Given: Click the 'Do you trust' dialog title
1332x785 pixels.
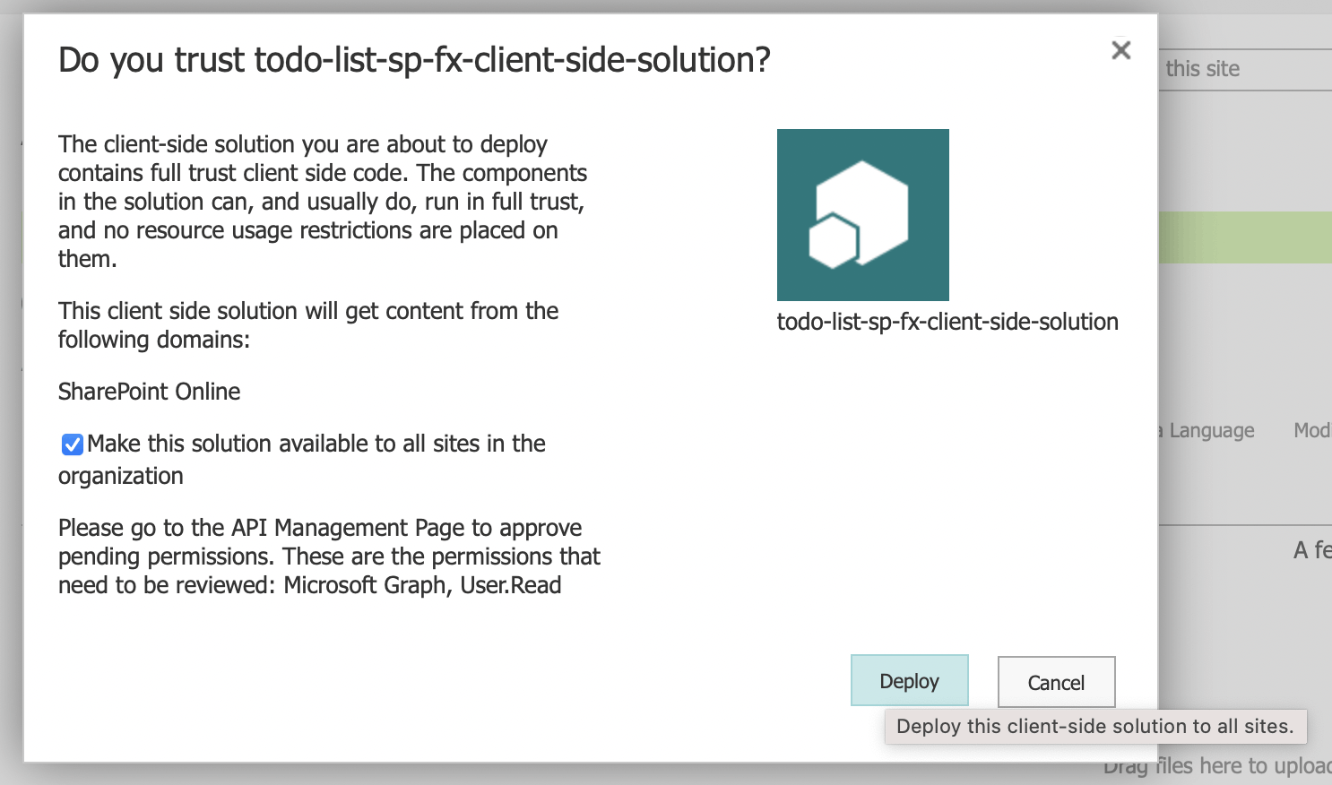Looking at the screenshot, I should click(414, 60).
